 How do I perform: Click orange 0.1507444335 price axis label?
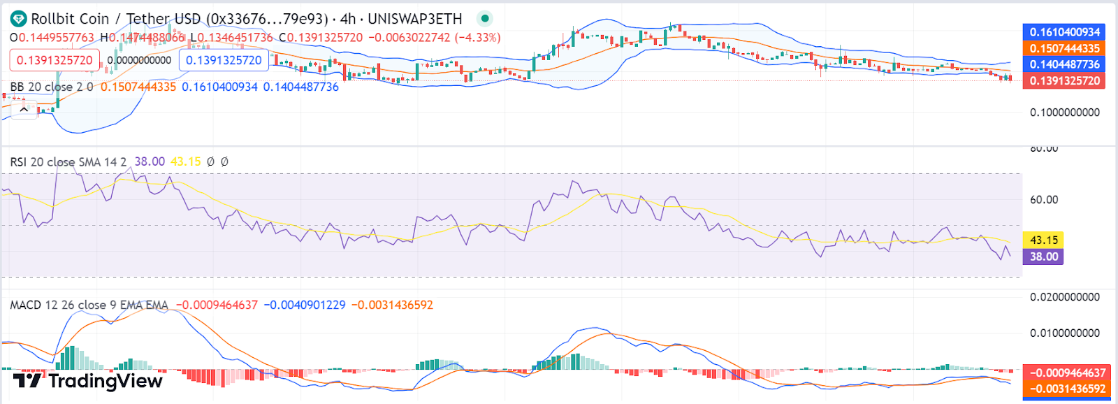pos(1064,48)
